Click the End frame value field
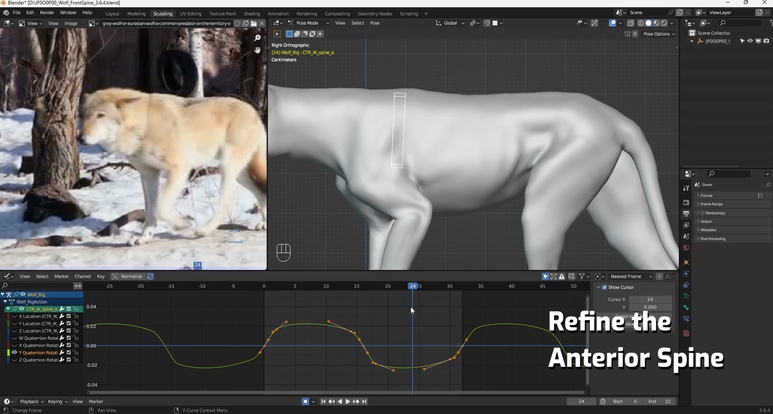 tap(660, 401)
